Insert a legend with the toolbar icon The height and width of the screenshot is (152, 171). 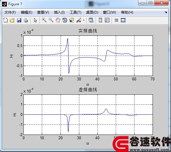(107, 20)
